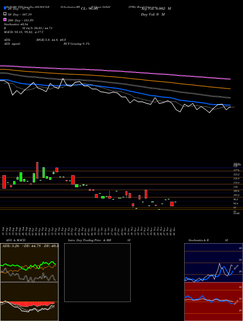The image size is (243, 321).
Task: Click the rotated 49.54 value on Stochastics line
Action: click(236, 267)
